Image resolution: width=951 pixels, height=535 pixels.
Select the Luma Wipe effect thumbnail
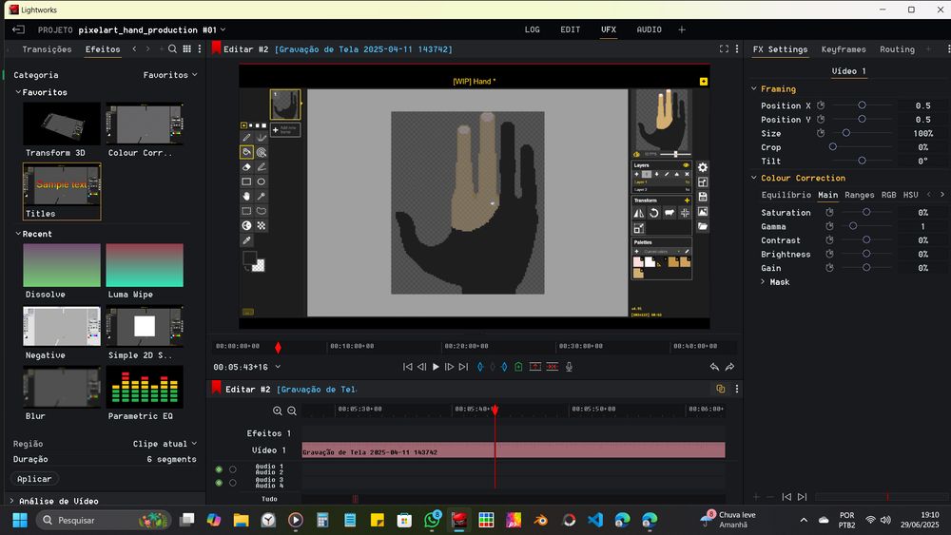145,265
